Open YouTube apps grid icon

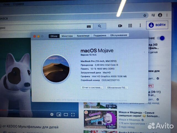[130, 25]
